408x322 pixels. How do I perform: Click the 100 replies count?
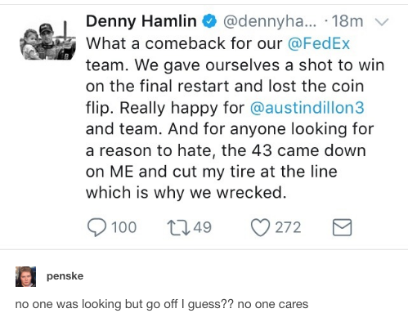pyautogui.click(x=124, y=227)
